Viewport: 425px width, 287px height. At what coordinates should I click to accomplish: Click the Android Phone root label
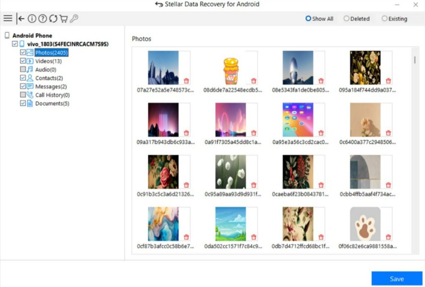(x=32, y=36)
